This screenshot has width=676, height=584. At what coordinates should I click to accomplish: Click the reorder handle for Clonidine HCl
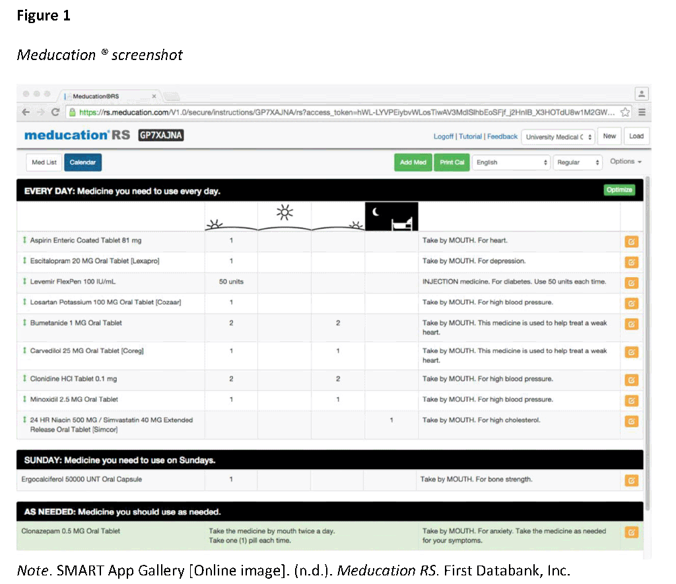point(24,378)
